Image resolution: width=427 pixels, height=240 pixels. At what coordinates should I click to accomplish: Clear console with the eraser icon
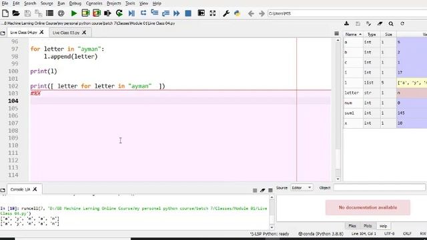[x=262, y=191]
